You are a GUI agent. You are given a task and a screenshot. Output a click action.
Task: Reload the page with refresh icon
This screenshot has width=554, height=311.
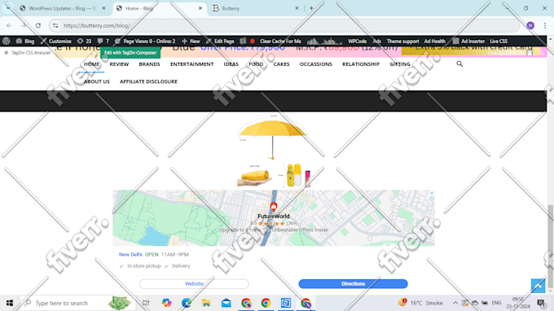[38, 25]
